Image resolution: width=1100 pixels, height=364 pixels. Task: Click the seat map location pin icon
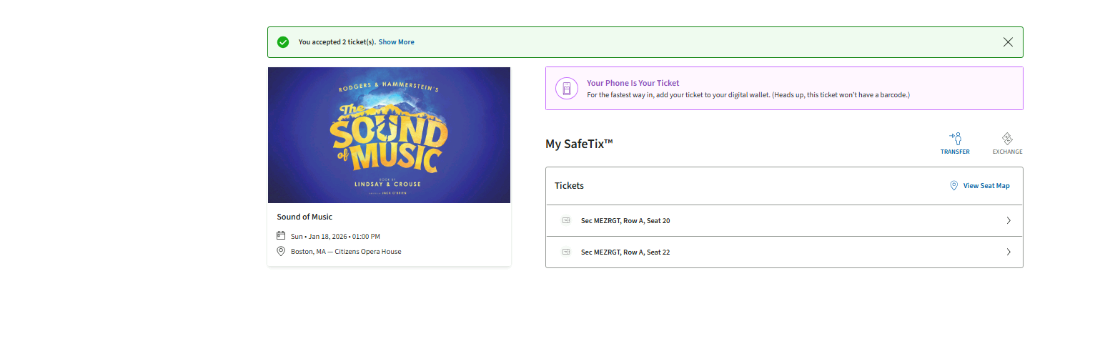point(953,186)
